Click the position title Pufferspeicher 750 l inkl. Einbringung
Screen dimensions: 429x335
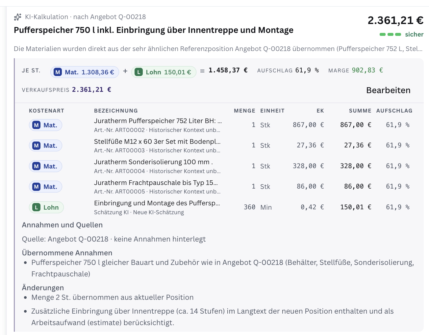(154, 30)
